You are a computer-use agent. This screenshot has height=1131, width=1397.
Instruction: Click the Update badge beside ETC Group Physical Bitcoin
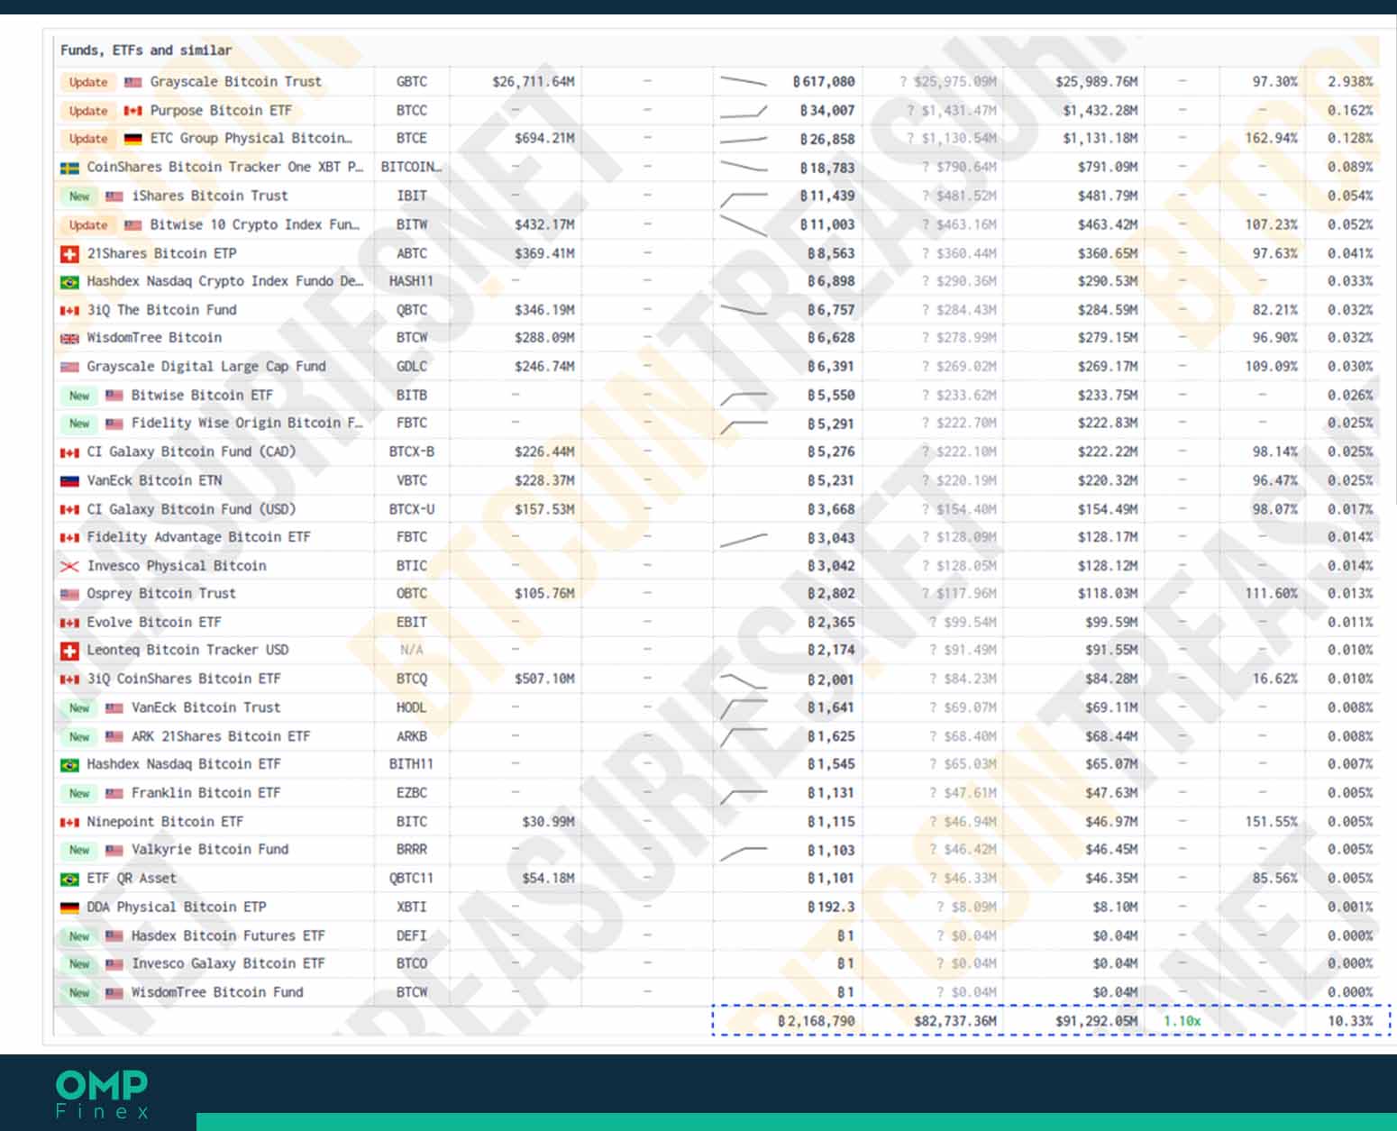(88, 139)
